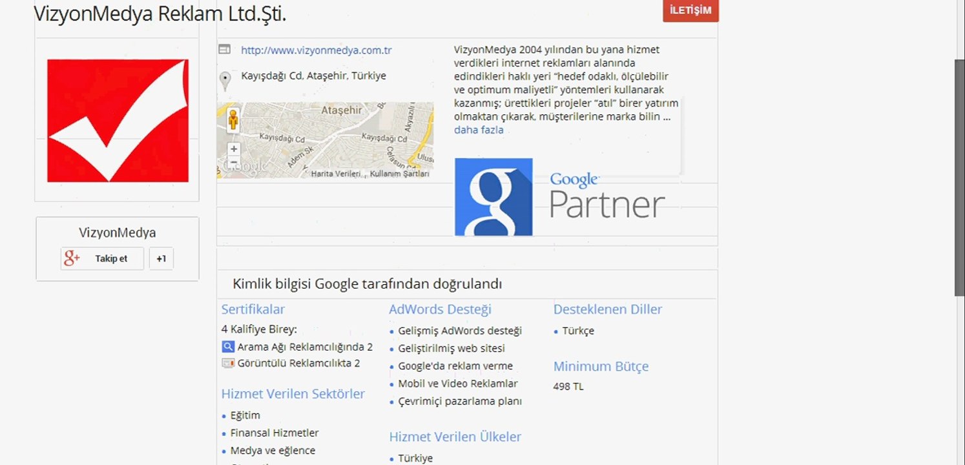Click the page's vertical scrollbar thumb
This screenshot has height=465, width=965.
tap(960, 178)
